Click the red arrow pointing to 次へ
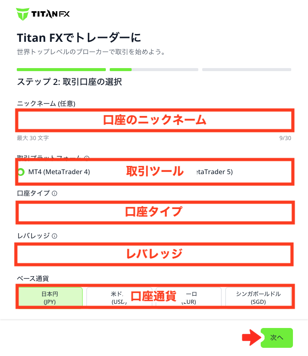Image resolution: width=308 pixels, height=356 pixels. [252, 337]
